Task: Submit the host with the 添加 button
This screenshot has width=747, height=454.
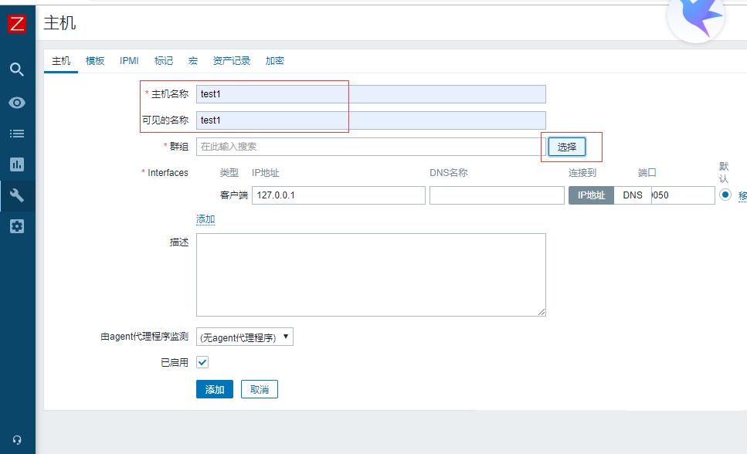Action: tap(214, 389)
